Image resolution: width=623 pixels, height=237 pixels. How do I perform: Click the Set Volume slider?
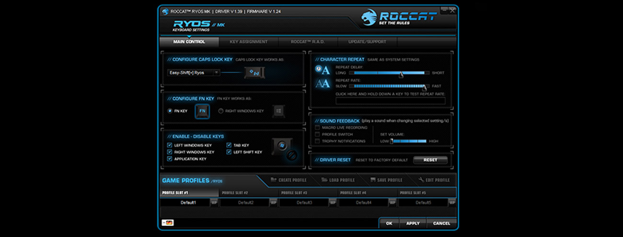pos(408,141)
